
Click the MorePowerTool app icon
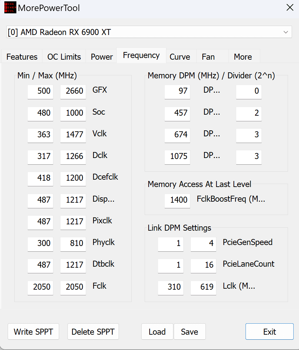(x=10, y=7)
